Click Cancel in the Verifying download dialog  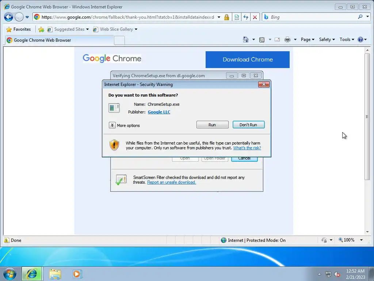tap(244, 159)
